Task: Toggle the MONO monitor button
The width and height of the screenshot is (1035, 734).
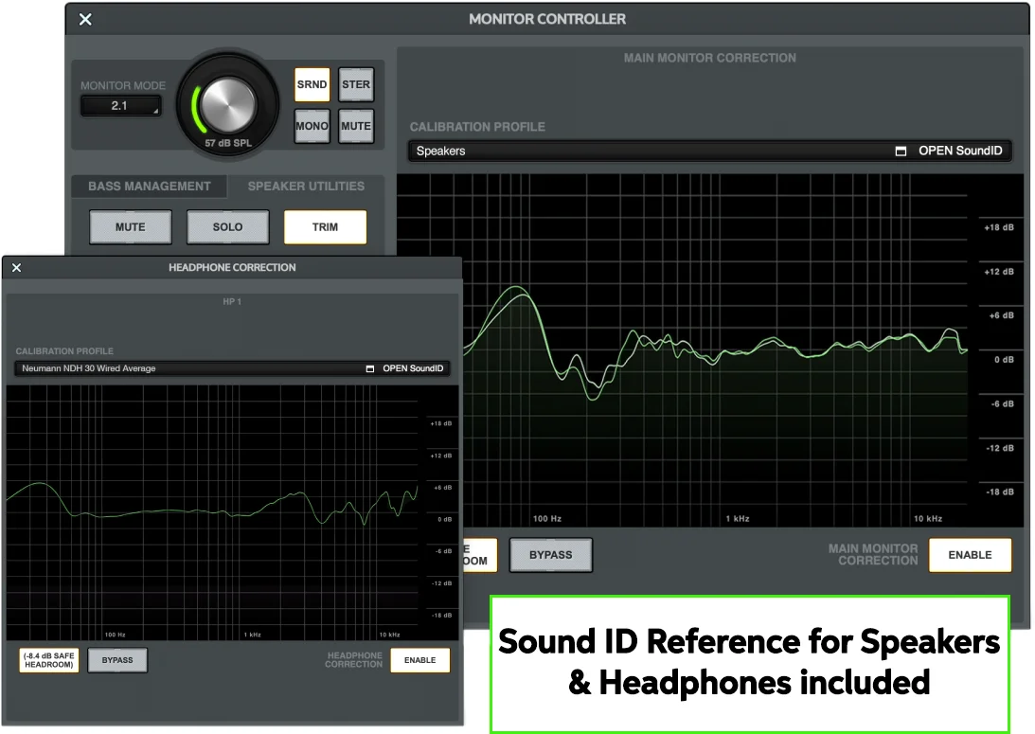Action: click(312, 126)
